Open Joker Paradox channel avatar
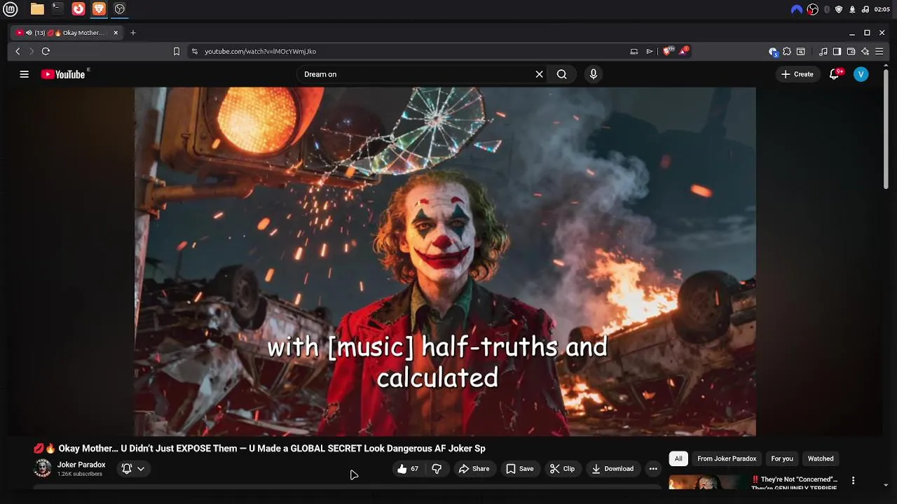The image size is (897, 504). 43,468
